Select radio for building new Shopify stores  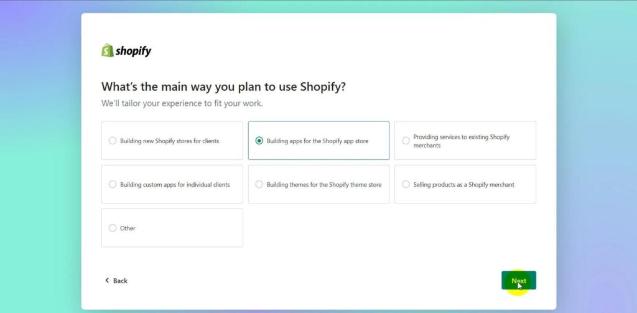coord(113,141)
